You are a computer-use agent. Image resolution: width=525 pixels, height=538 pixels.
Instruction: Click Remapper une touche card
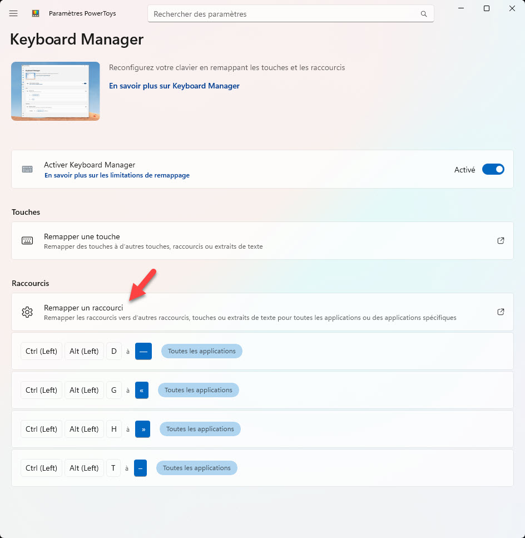(262, 240)
